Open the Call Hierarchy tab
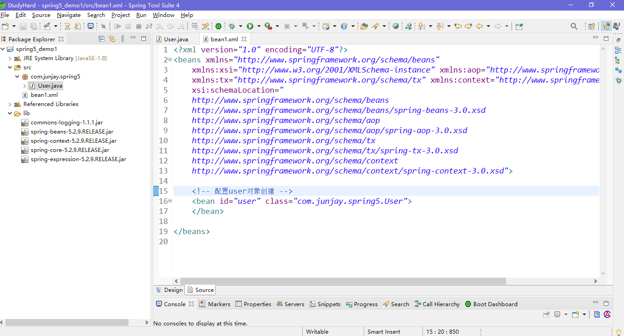This screenshot has width=624, height=336. click(437, 304)
